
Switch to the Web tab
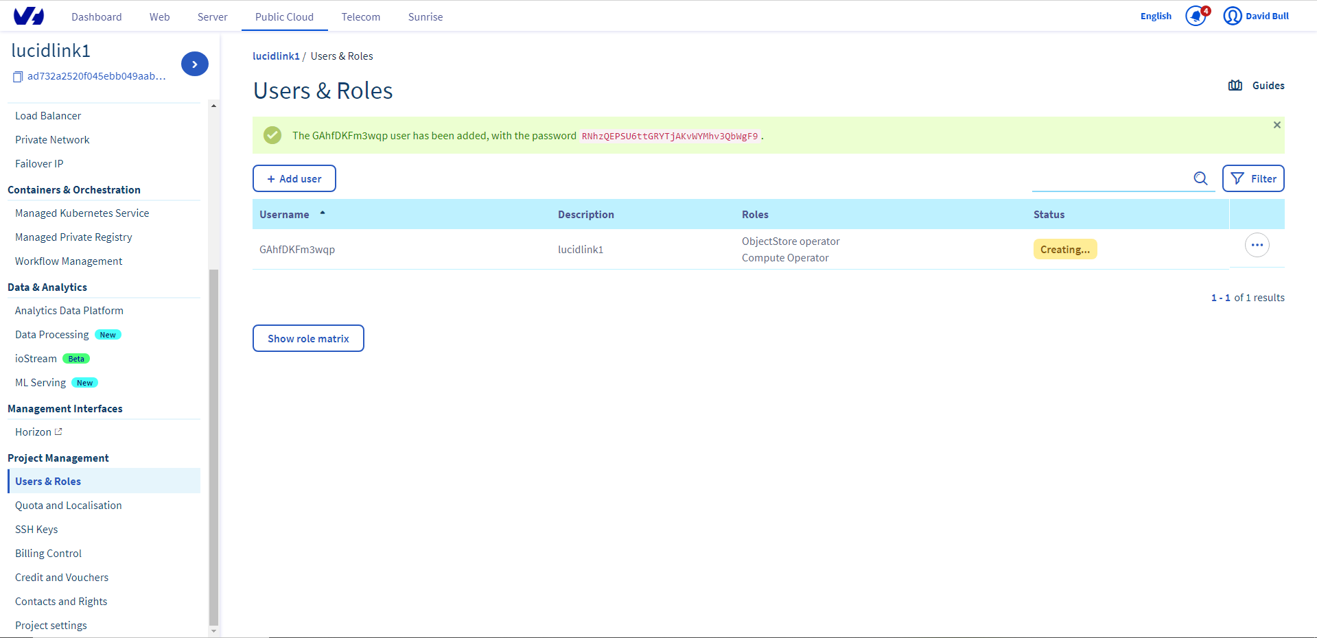(160, 16)
